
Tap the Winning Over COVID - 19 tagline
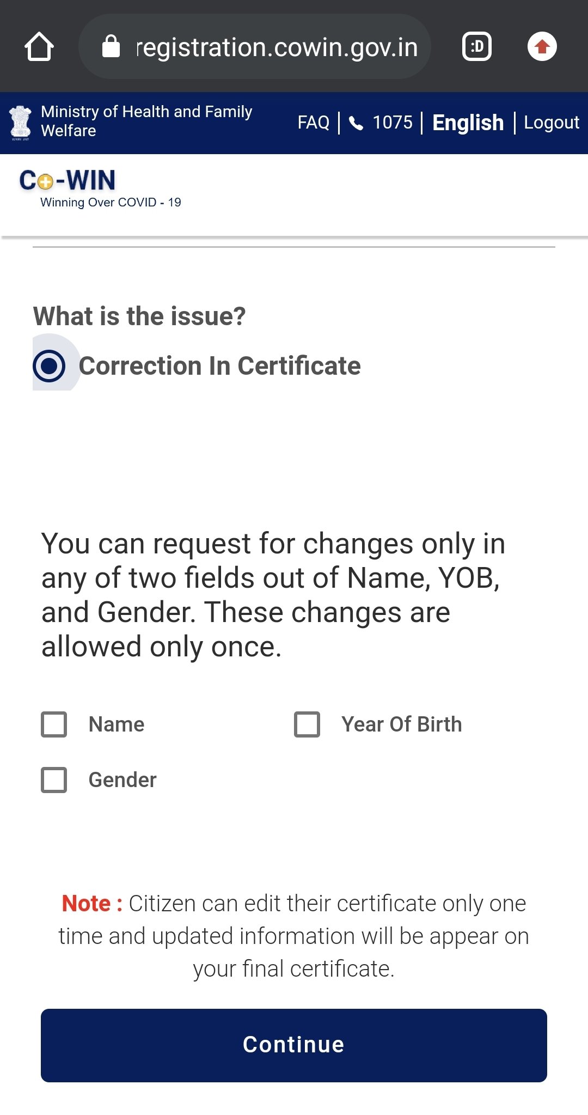click(111, 203)
